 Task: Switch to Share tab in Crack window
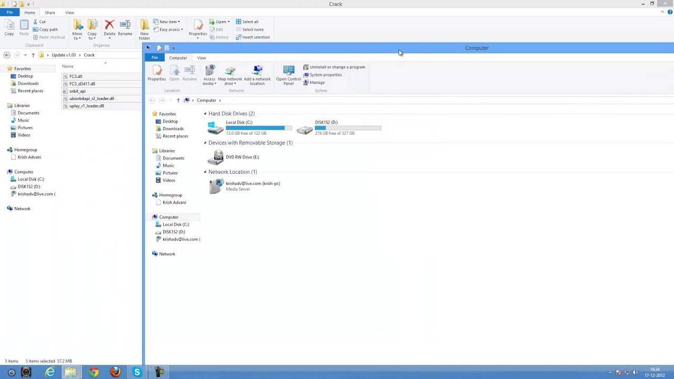(x=49, y=12)
